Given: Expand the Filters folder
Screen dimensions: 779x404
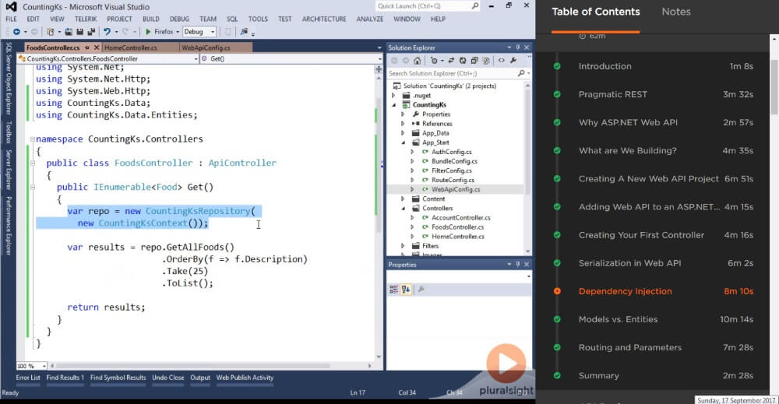Looking at the screenshot, I should tap(403, 246).
